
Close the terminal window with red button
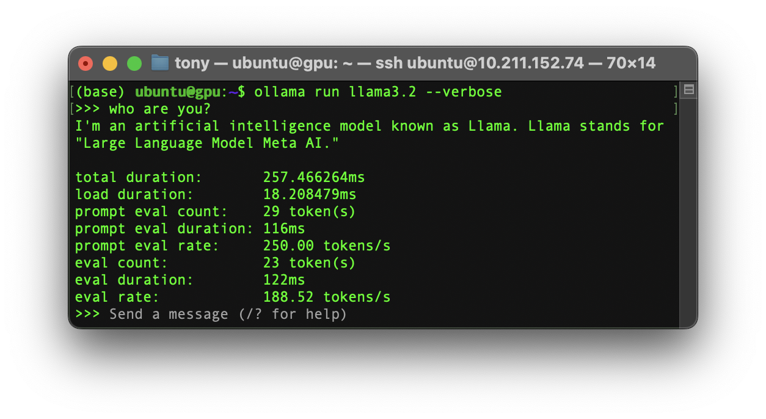coord(86,63)
